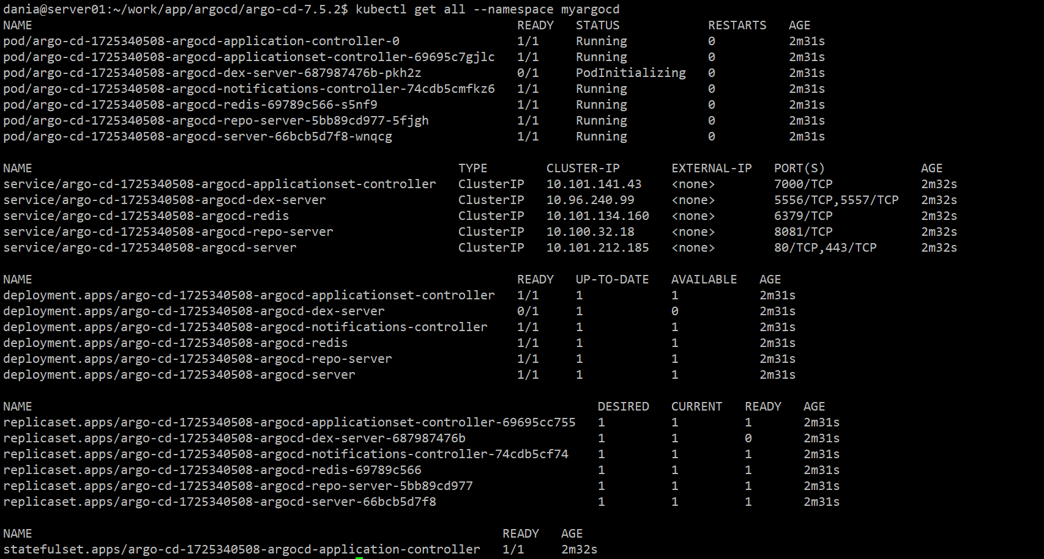Click the AVAILABLE column header
Screen dimensions: 1044x559
coord(704,279)
